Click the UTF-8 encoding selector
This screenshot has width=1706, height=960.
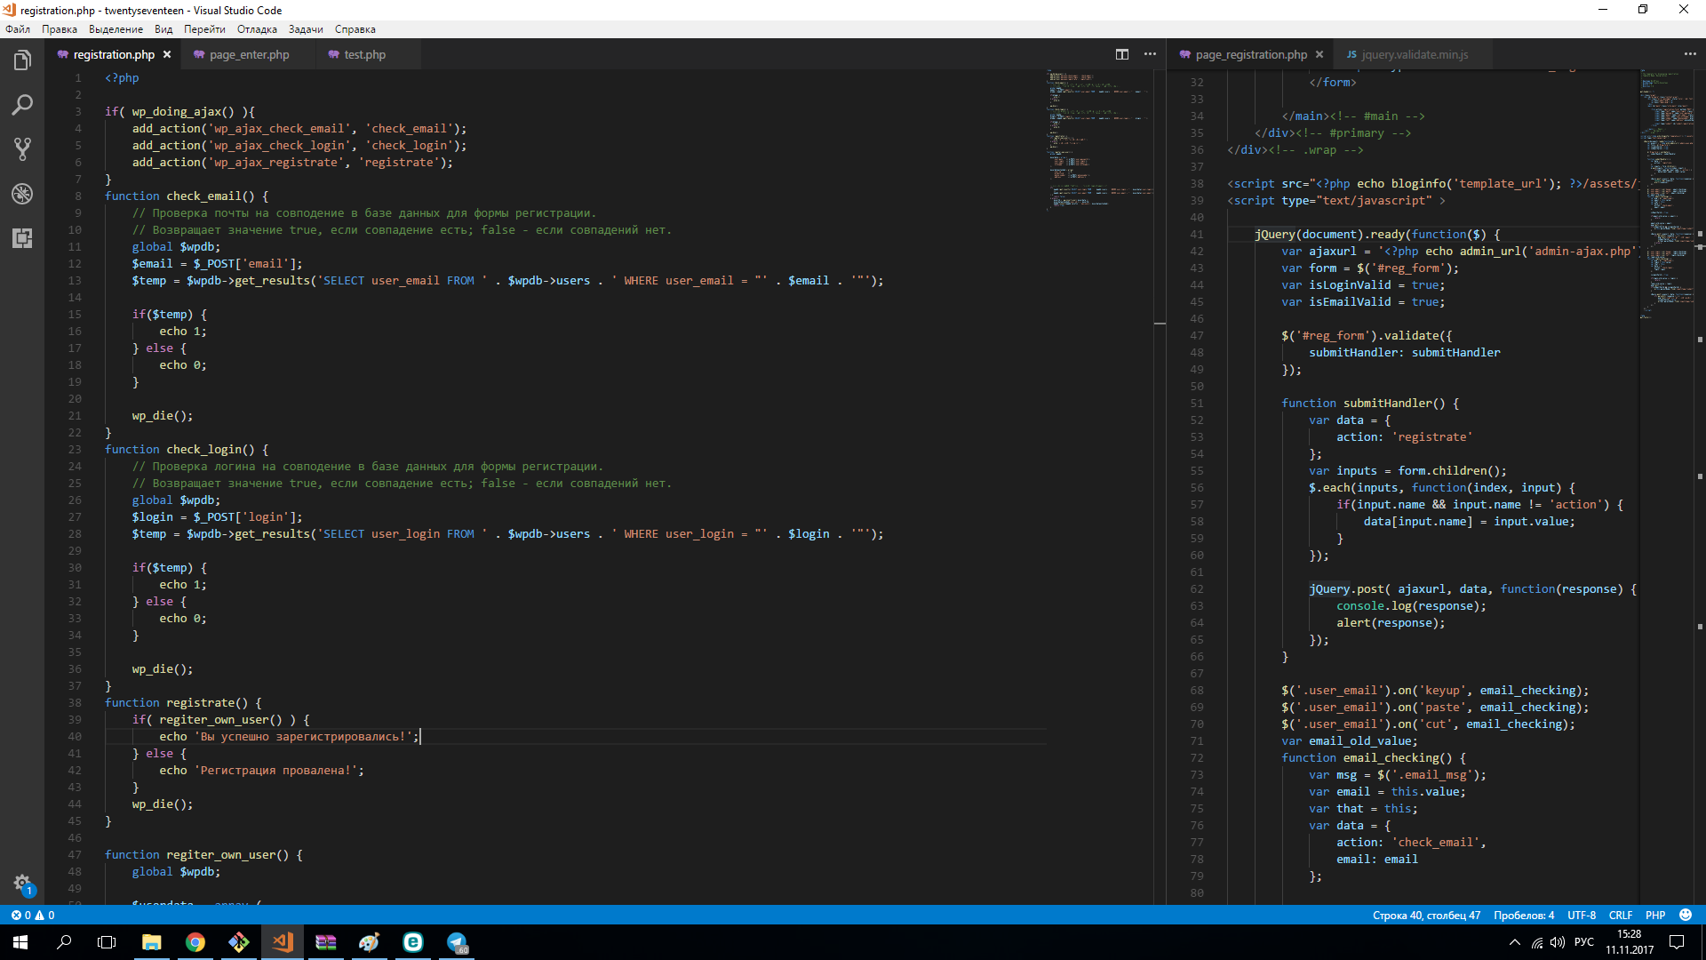1581,915
